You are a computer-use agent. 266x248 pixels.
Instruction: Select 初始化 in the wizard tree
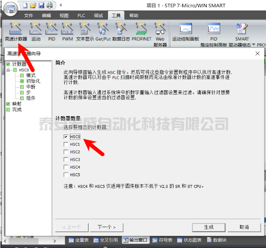coord(33,81)
